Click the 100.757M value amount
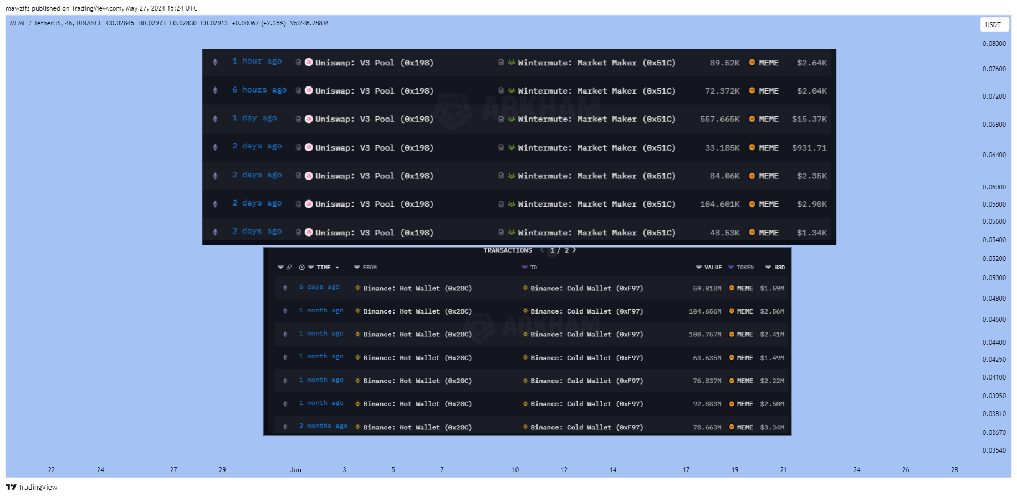 coord(705,335)
